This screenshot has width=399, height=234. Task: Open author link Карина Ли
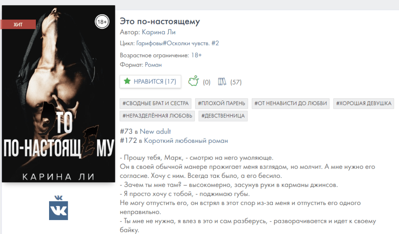click(x=158, y=32)
